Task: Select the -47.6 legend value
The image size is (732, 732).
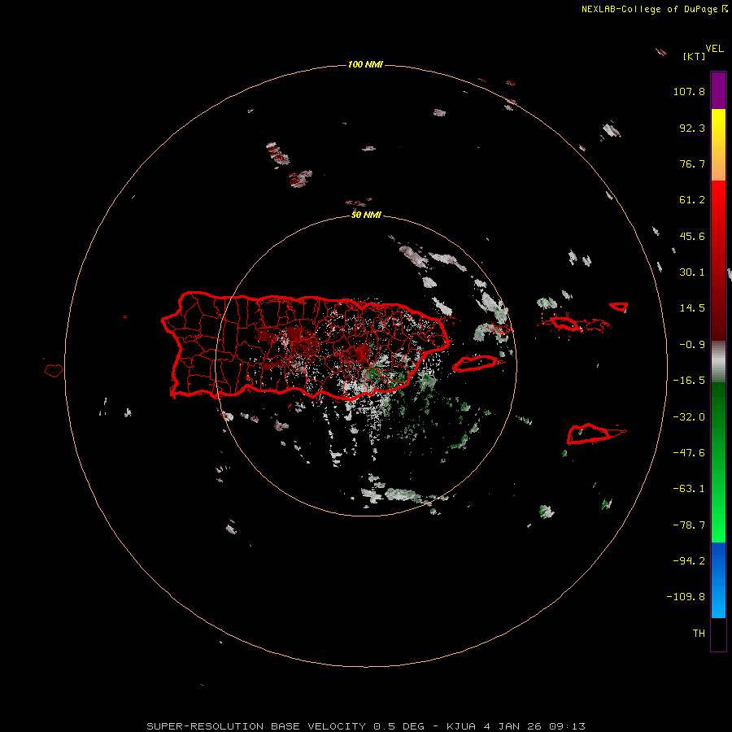Action: (x=689, y=453)
